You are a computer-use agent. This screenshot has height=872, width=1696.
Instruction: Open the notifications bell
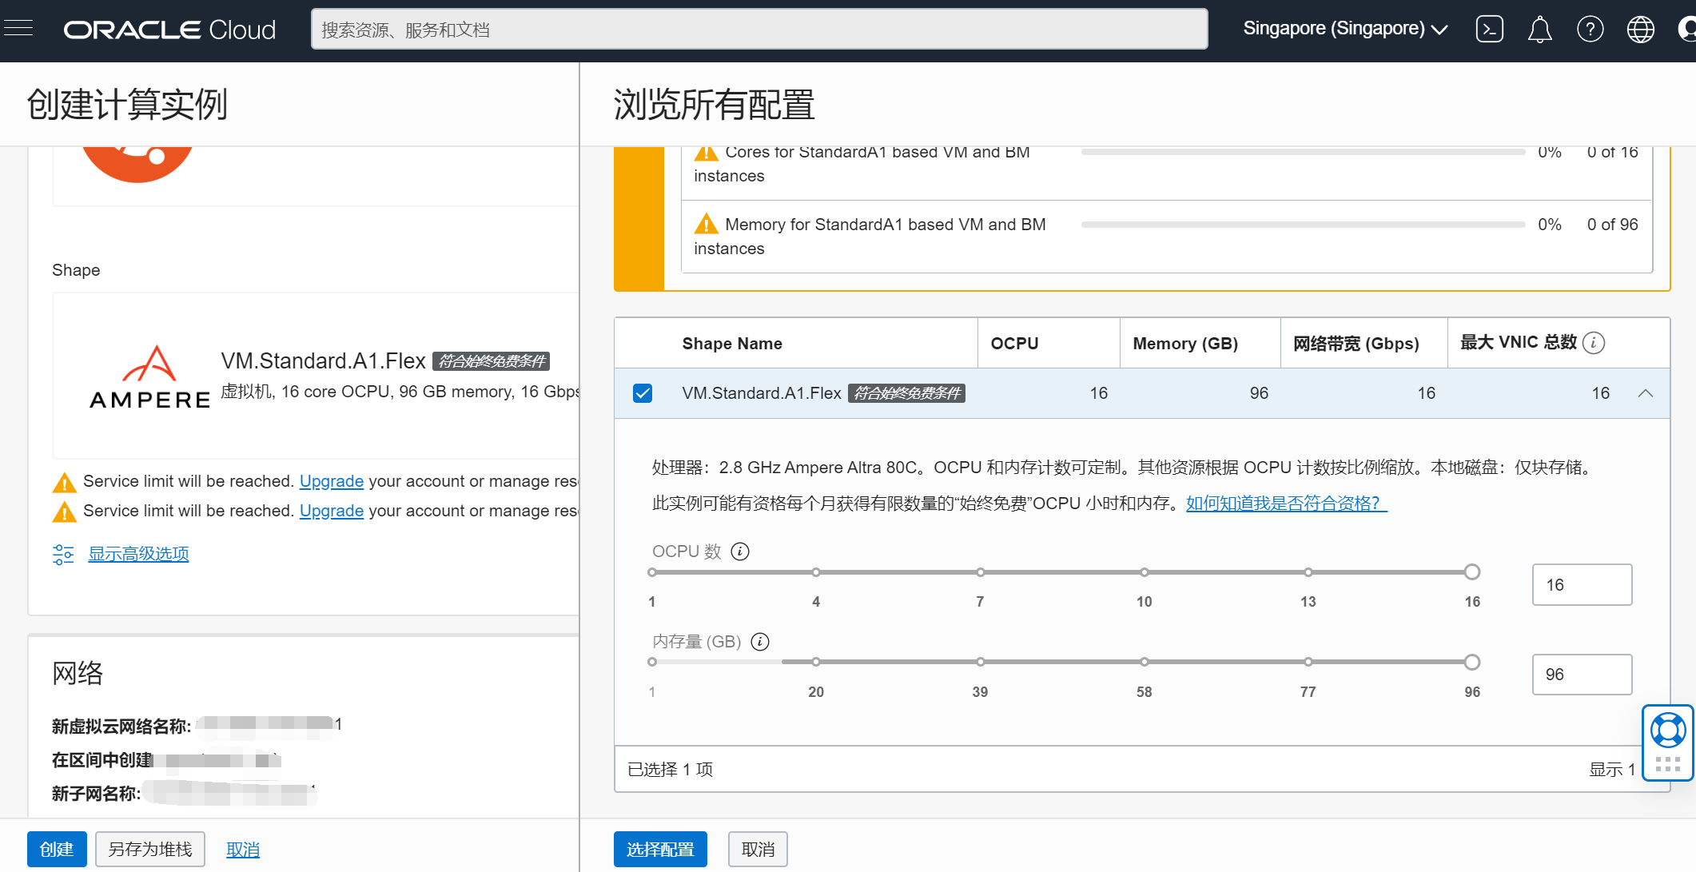1539,30
